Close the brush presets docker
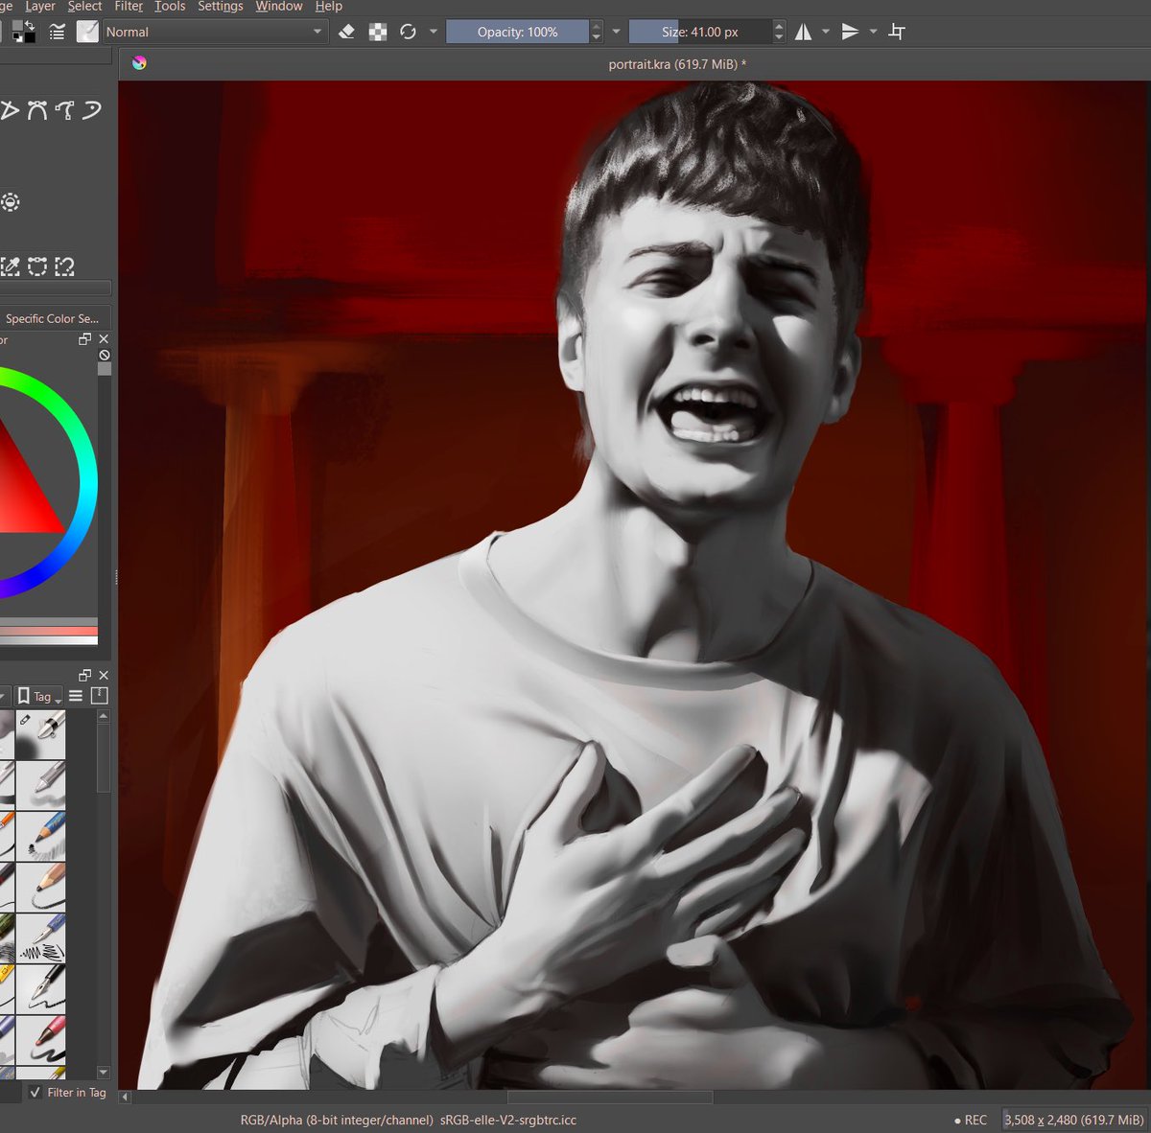Image resolution: width=1151 pixels, height=1133 pixels. (x=104, y=675)
